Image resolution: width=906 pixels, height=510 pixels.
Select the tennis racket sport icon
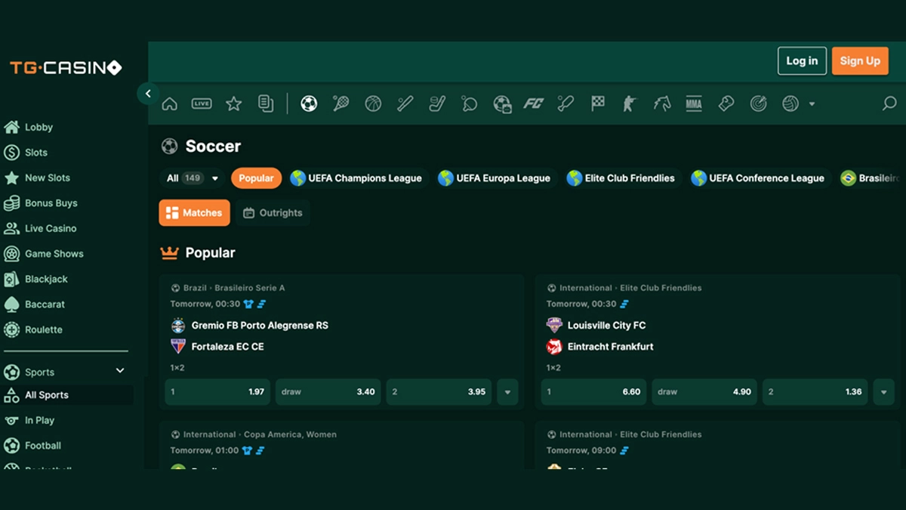coord(341,104)
